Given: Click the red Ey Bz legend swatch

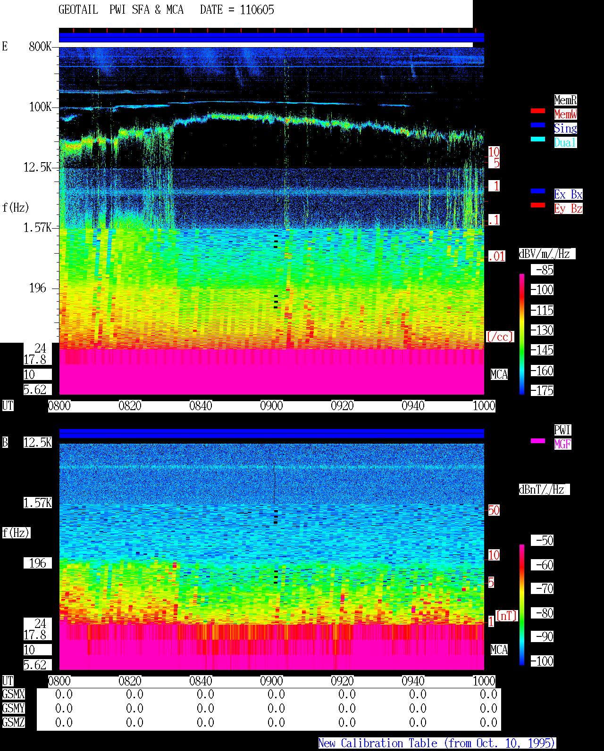Looking at the screenshot, I should pos(538,205).
